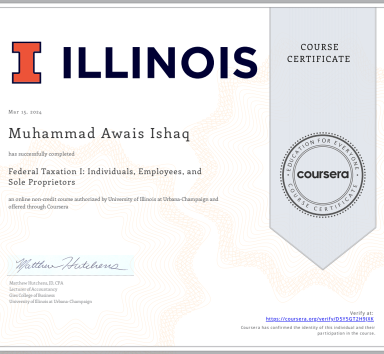This screenshot has width=384, height=354.
Task: Click the name 'Muhammad Awais Ishaq'
Action: pyautogui.click(x=99, y=133)
